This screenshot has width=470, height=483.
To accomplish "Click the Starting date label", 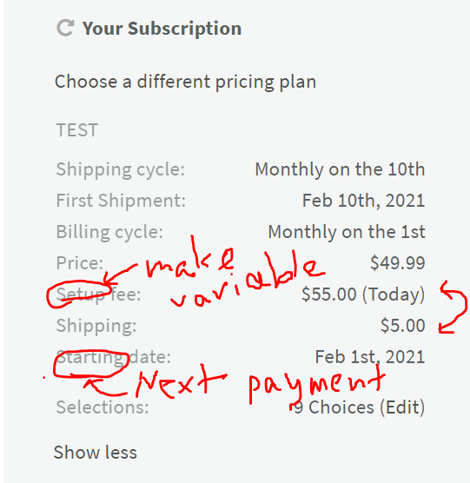I will 113,357.
